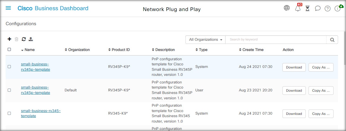This screenshot has height=131, width=346.
Task: Sort by Organization column
Action: (77, 50)
